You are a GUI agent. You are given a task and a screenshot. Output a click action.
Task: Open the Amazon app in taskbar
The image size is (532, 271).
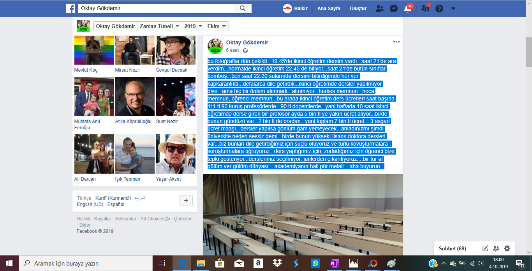coord(257,263)
